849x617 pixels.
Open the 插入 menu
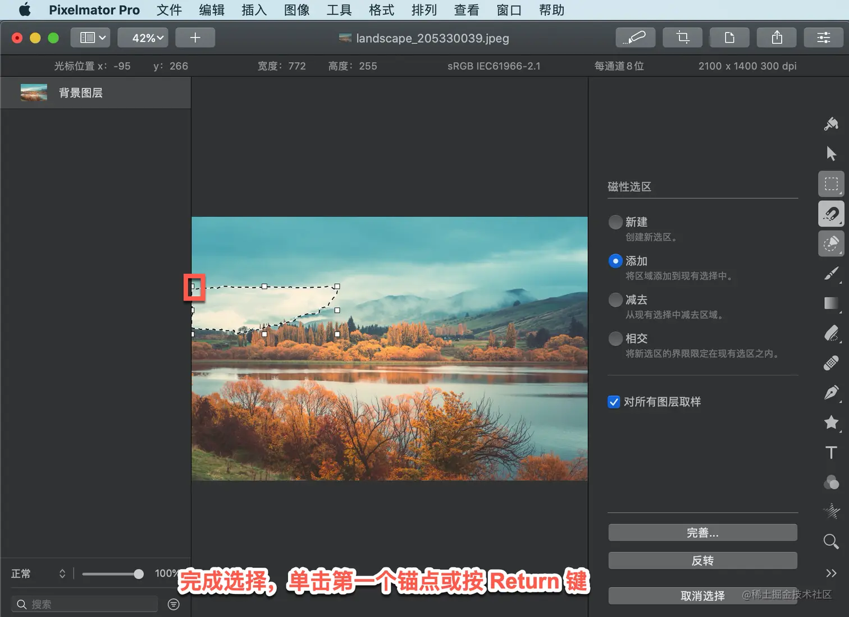254,10
